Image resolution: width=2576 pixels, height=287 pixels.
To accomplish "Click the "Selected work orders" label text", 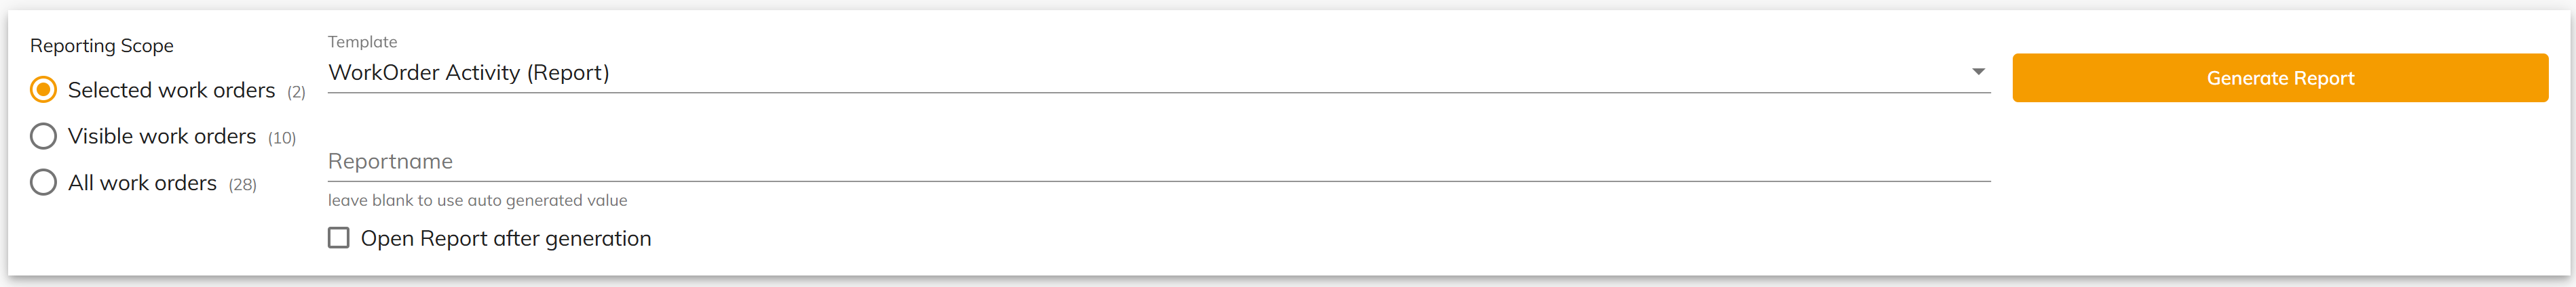I will [171, 91].
